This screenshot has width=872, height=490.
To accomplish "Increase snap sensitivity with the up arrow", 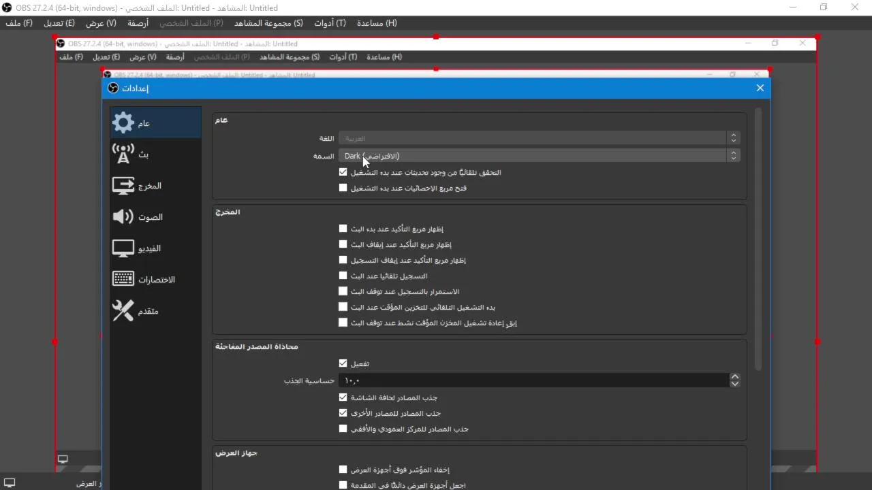I will pyautogui.click(x=734, y=376).
